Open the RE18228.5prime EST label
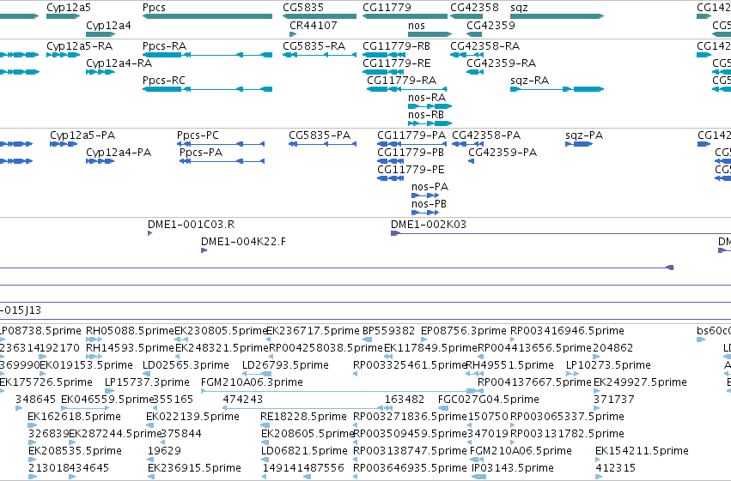The height and width of the screenshot is (481, 731). 303,417
